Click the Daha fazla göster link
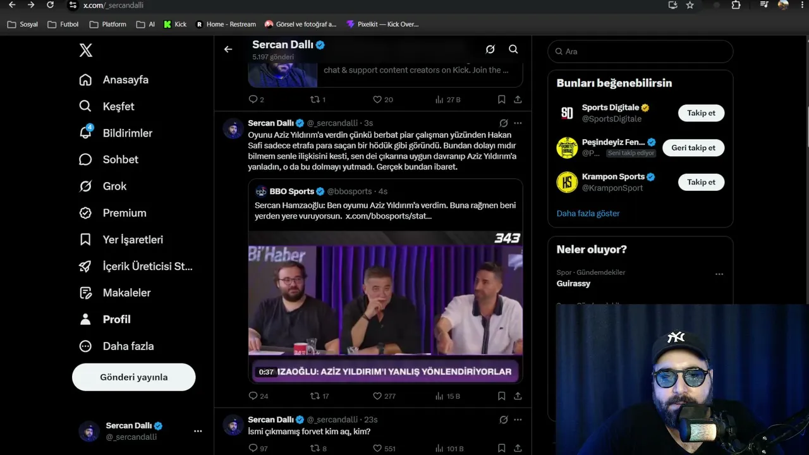This screenshot has width=809, height=455. pos(588,214)
